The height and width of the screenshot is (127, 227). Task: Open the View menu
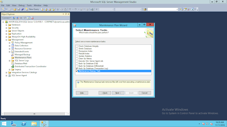pos(14,6)
